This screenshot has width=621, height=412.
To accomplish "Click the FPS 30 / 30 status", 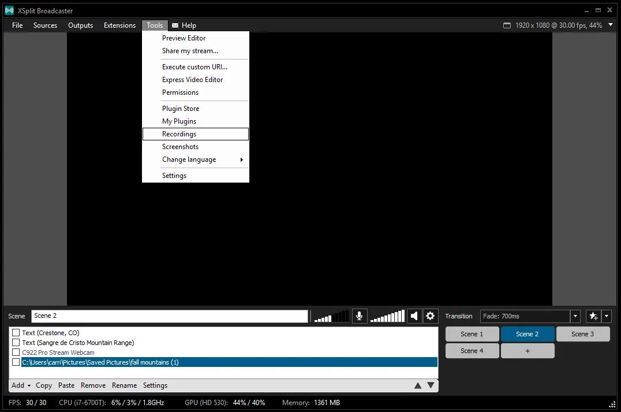I will coord(27,403).
